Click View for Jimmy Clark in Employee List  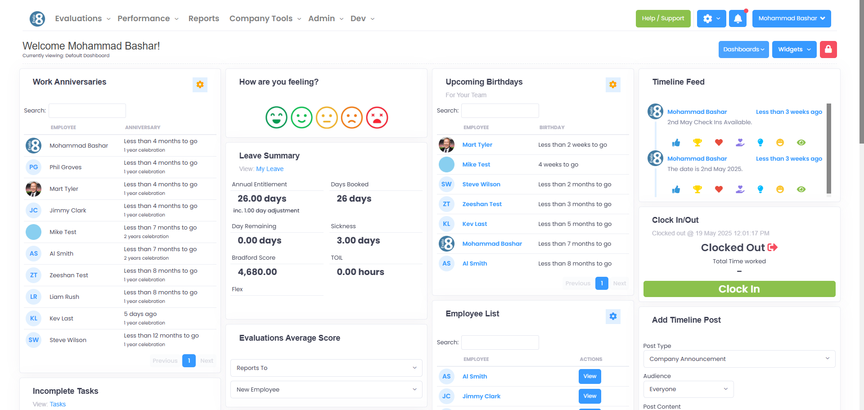pos(590,396)
